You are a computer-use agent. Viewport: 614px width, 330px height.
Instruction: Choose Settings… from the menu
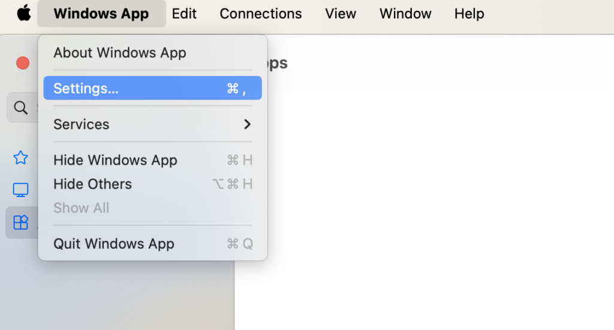click(153, 88)
